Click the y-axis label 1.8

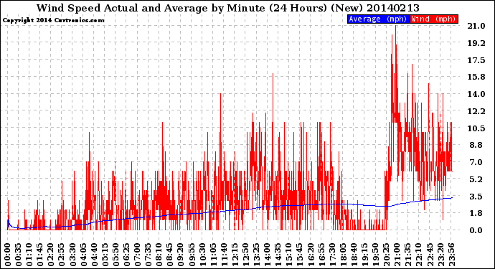[476, 213]
